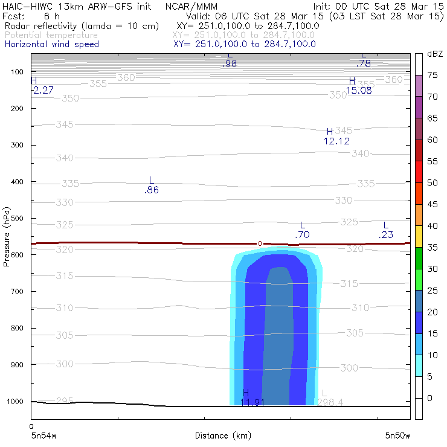Select the 25-30 dBZ light green swatch

(419, 279)
